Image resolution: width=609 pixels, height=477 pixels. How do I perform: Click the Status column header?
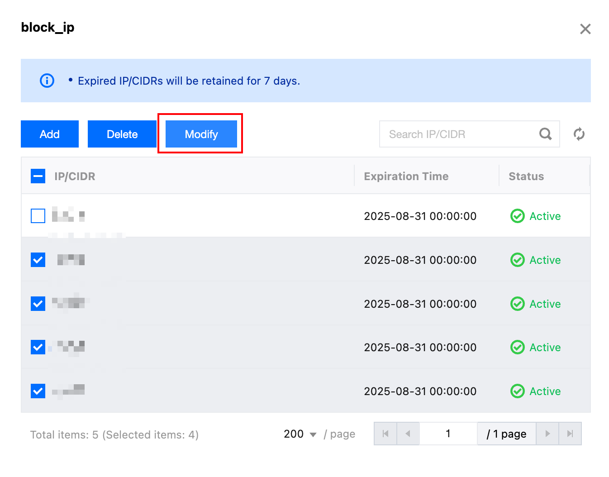pyautogui.click(x=526, y=176)
